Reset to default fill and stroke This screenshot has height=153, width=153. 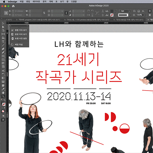pos(2,100)
